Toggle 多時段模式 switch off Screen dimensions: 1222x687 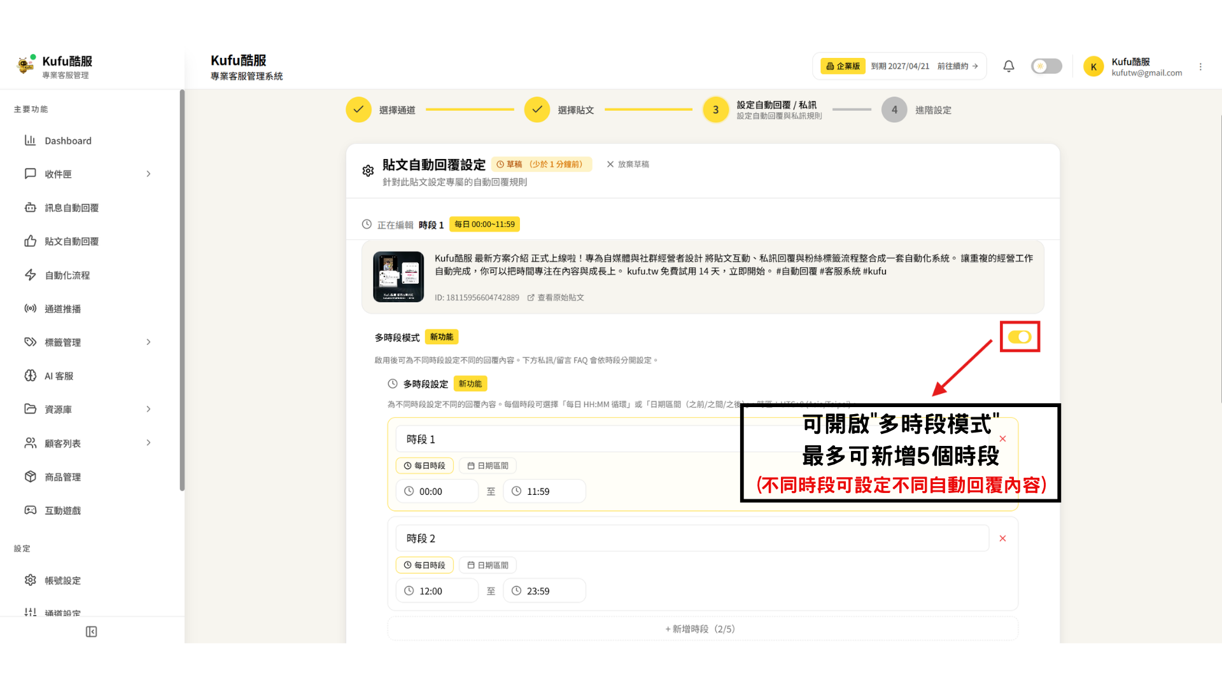click(1020, 337)
